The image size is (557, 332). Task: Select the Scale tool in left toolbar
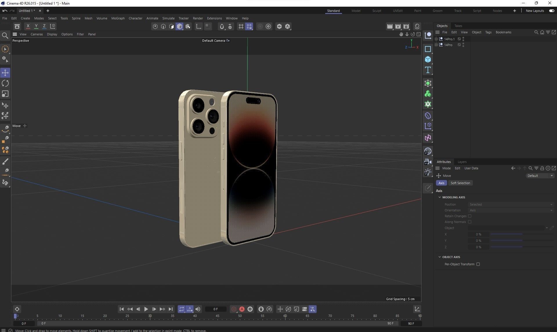click(5, 94)
